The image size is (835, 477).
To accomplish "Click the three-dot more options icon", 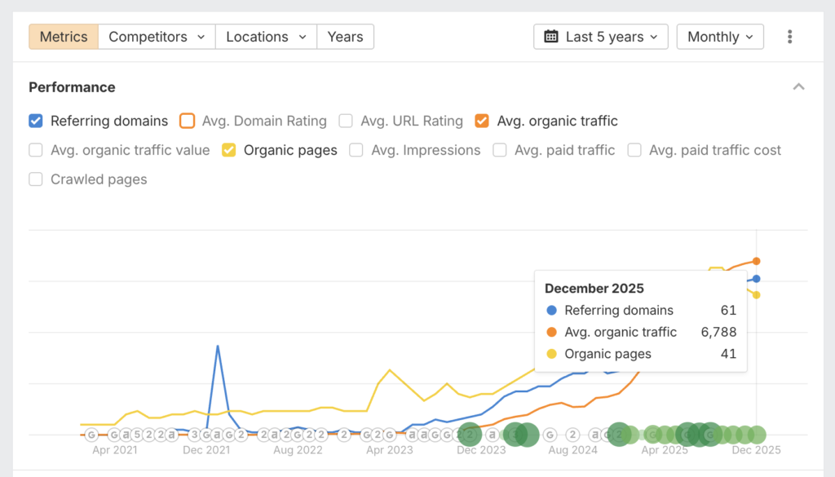I will tap(789, 37).
